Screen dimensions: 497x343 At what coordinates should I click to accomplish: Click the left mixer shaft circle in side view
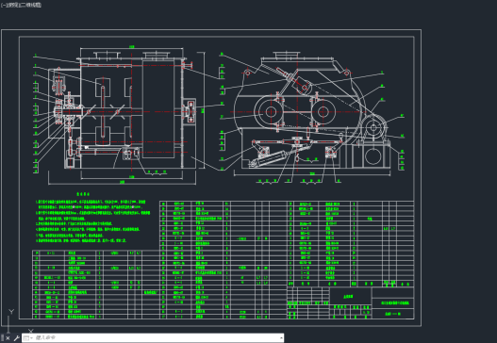(x=271, y=111)
